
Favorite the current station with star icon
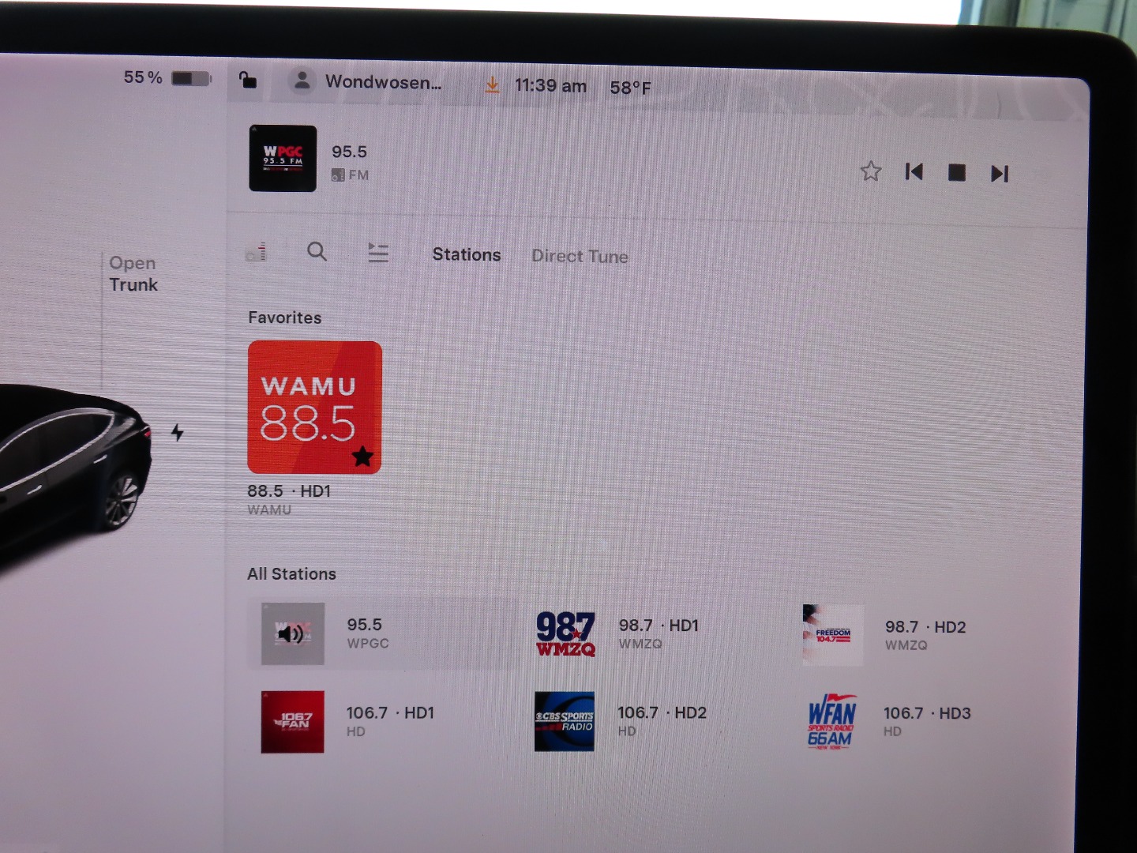(870, 171)
